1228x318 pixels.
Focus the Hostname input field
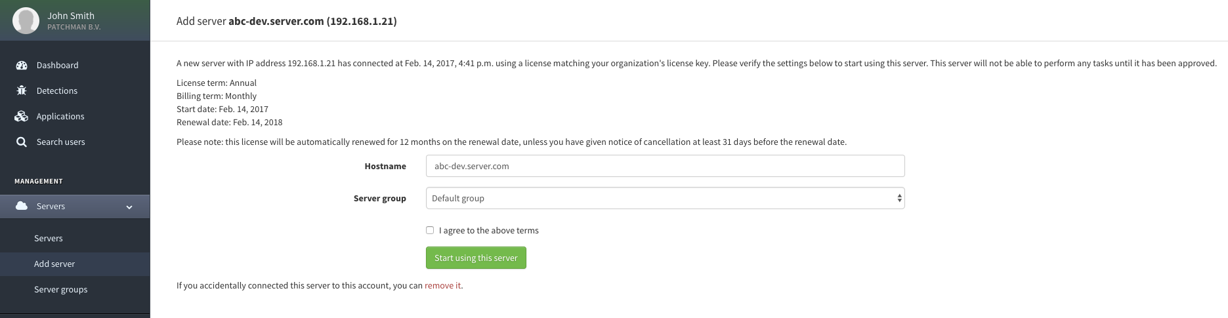tap(665, 166)
